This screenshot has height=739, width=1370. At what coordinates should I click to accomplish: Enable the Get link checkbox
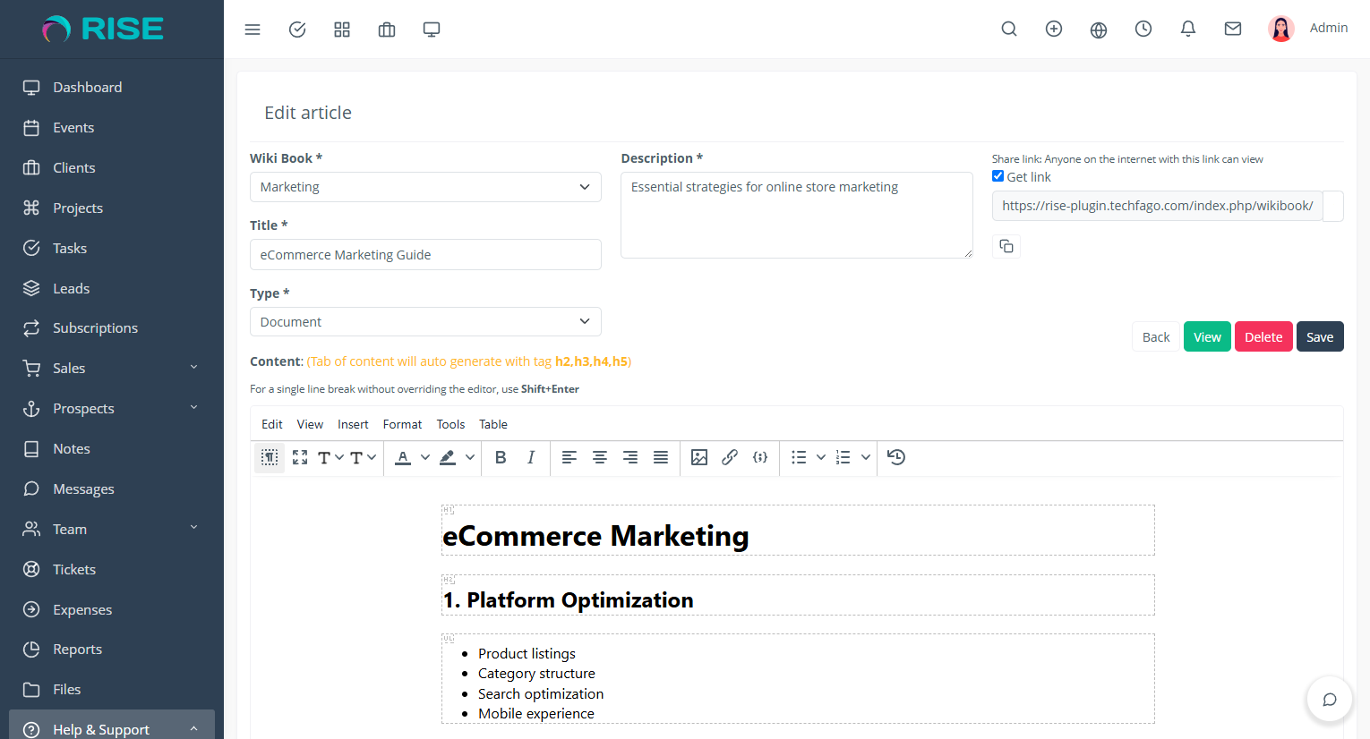click(x=998, y=175)
